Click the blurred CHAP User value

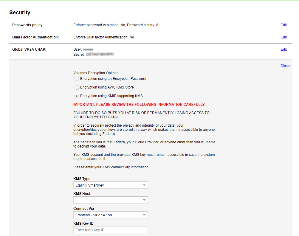click(x=89, y=49)
